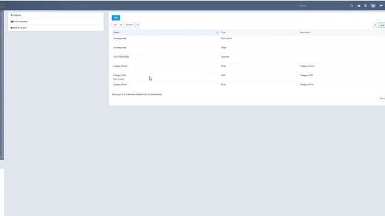Click the reload icon next to Export
The width and height of the screenshot is (385, 216).
point(138,25)
